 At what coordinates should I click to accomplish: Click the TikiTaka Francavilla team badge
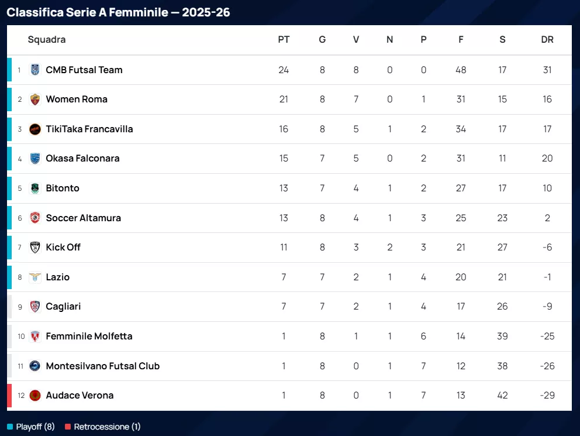tap(35, 129)
